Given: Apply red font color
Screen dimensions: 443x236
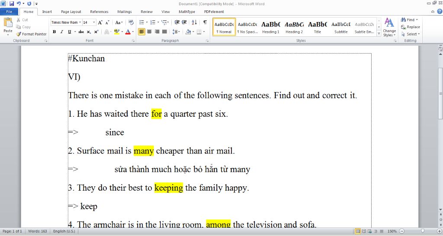Looking at the screenshot, I should (128, 32).
